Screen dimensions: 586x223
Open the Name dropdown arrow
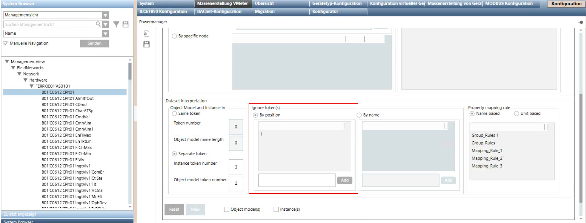(105, 33)
